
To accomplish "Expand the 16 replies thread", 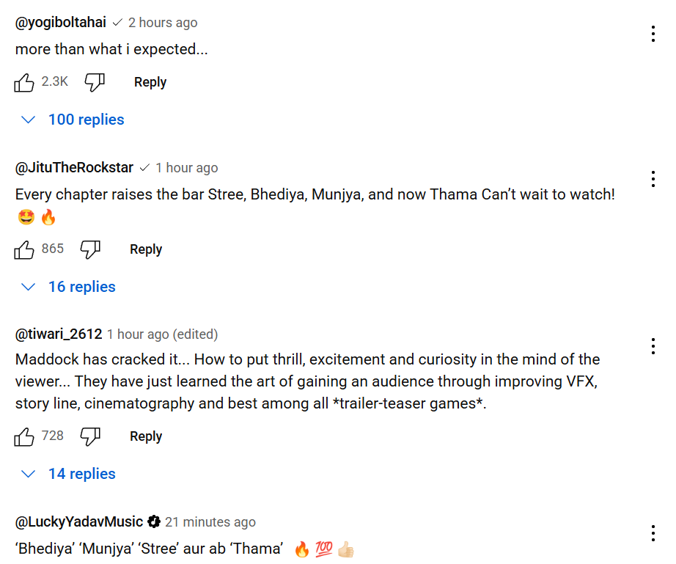I will point(68,287).
